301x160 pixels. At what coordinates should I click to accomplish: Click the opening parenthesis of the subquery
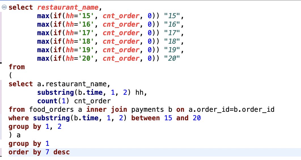(10, 75)
